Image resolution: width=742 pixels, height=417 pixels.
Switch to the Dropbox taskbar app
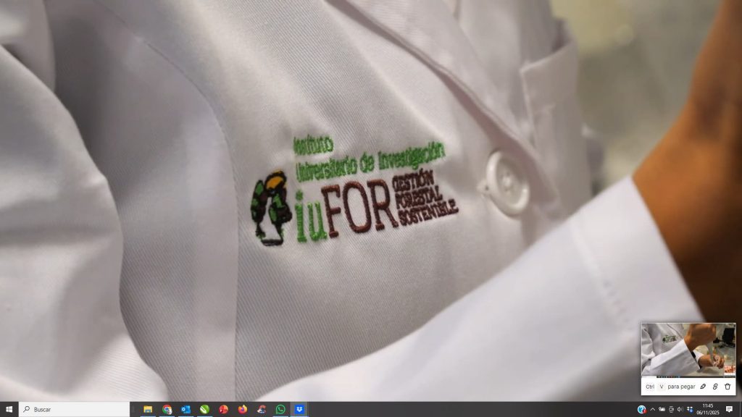tap(299, 410)
